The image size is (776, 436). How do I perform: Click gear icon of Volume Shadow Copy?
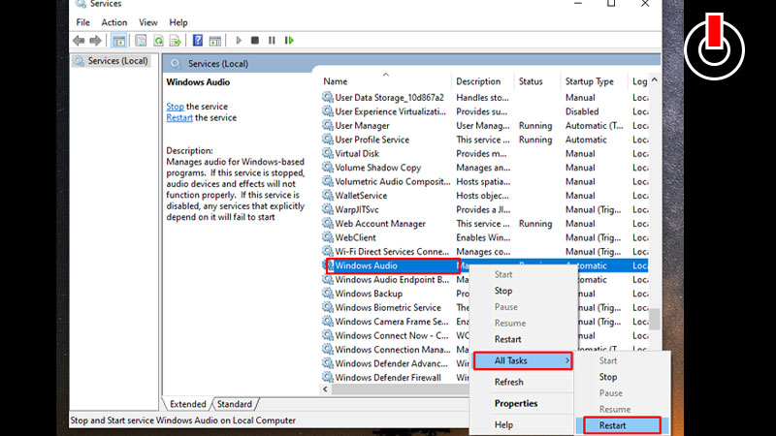pos(328,167)
